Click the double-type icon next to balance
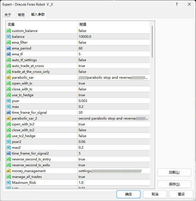Screen dimensions: 196x201 click(9, 37)
